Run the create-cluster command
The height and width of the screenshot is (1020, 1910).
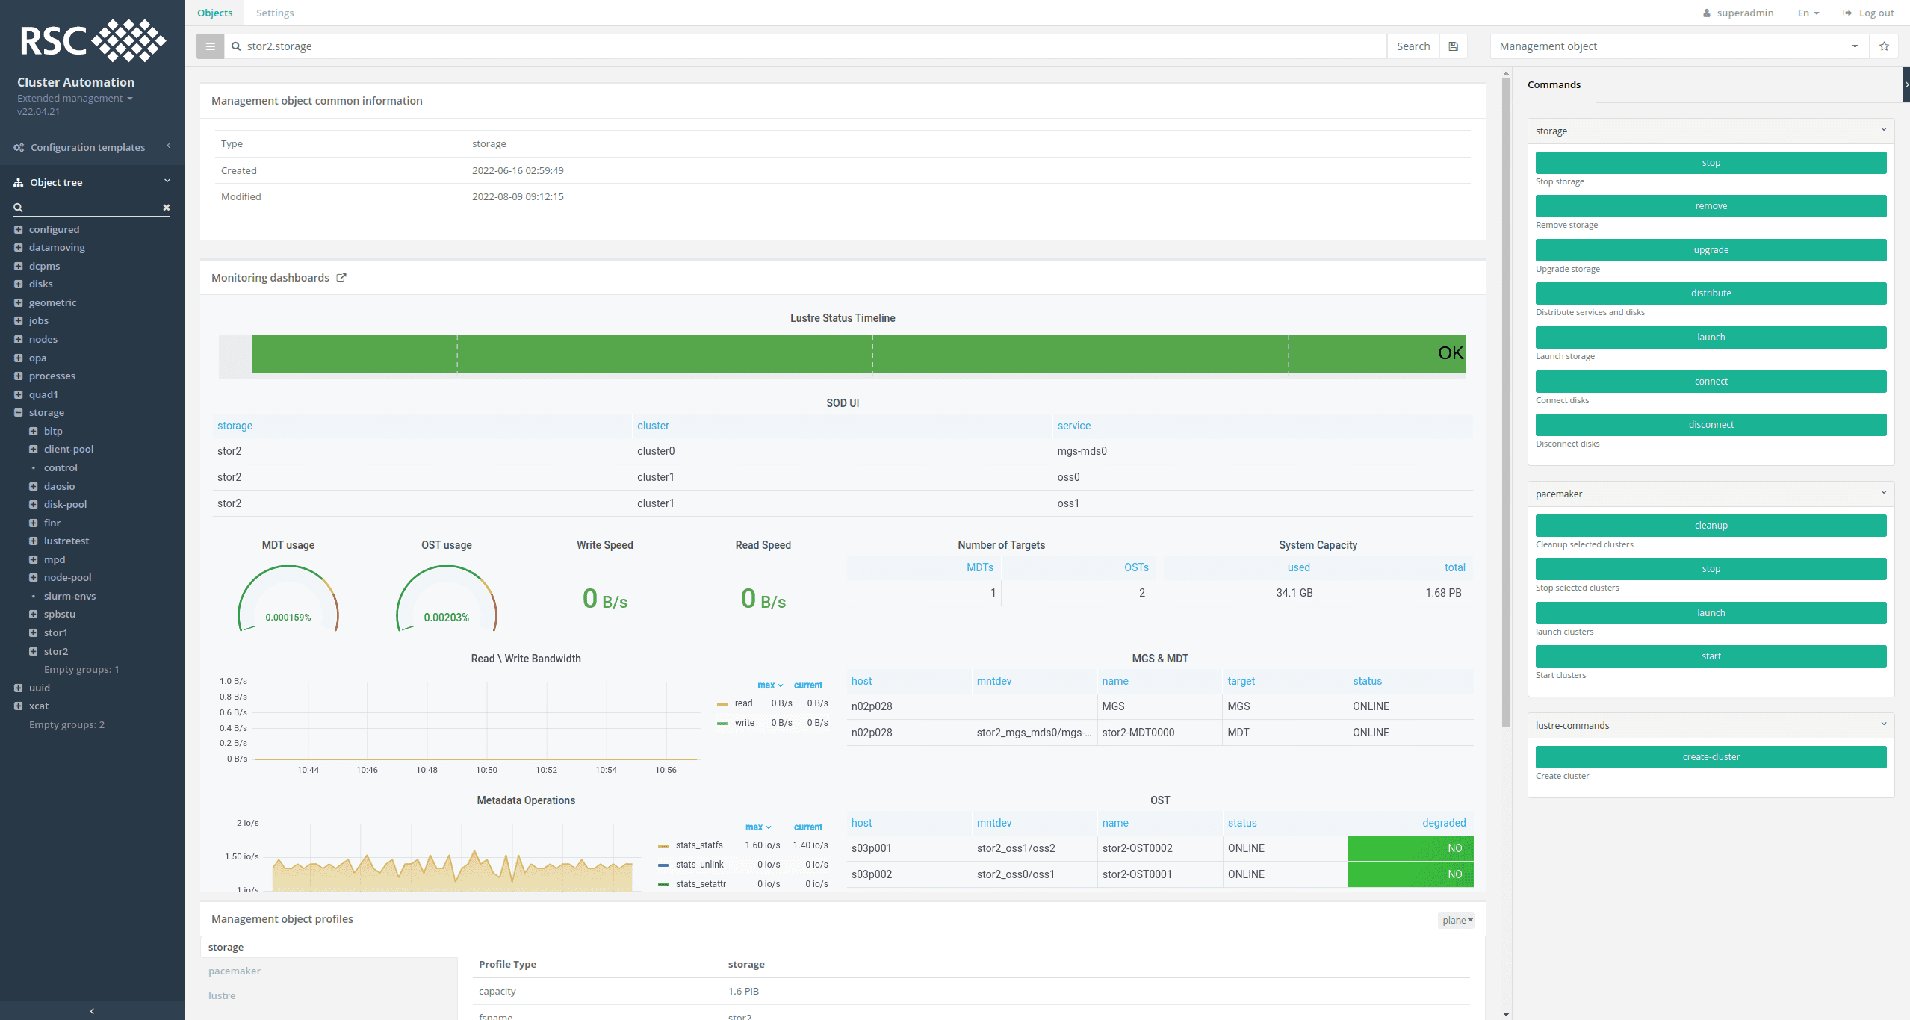click(1710, 756)
